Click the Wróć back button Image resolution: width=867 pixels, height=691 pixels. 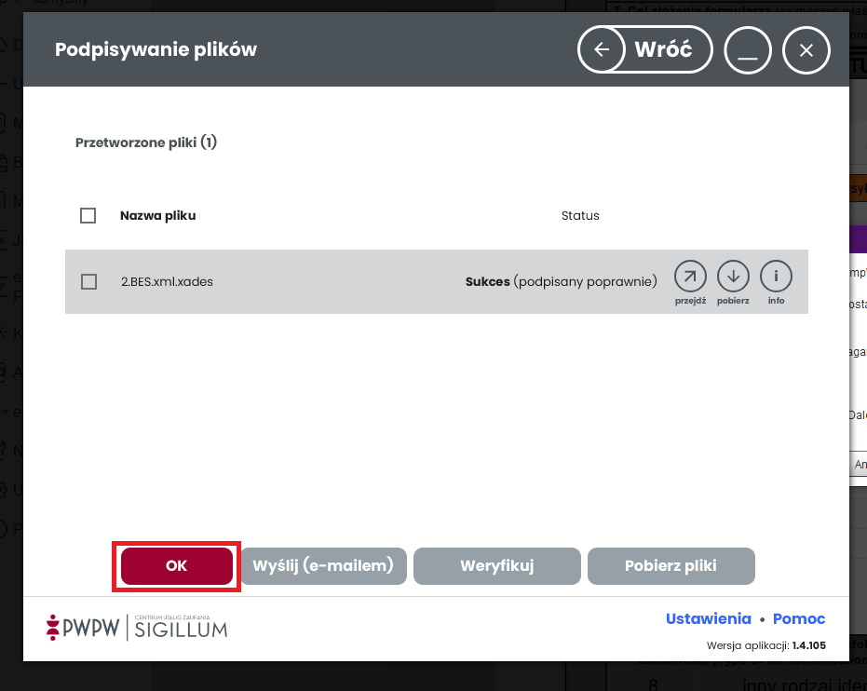tap(644, 50)
